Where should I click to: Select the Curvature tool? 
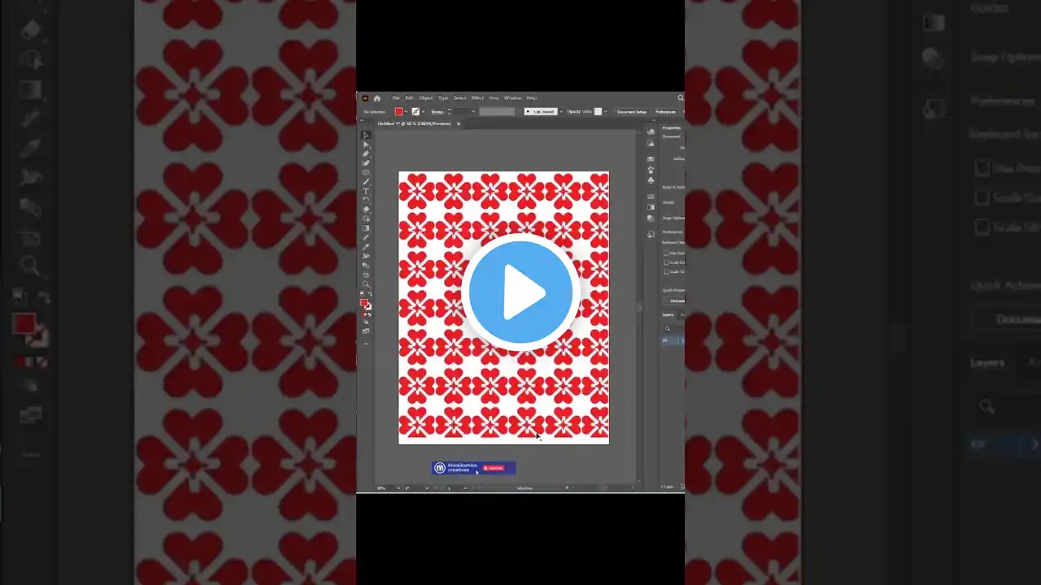pos(365,163)
